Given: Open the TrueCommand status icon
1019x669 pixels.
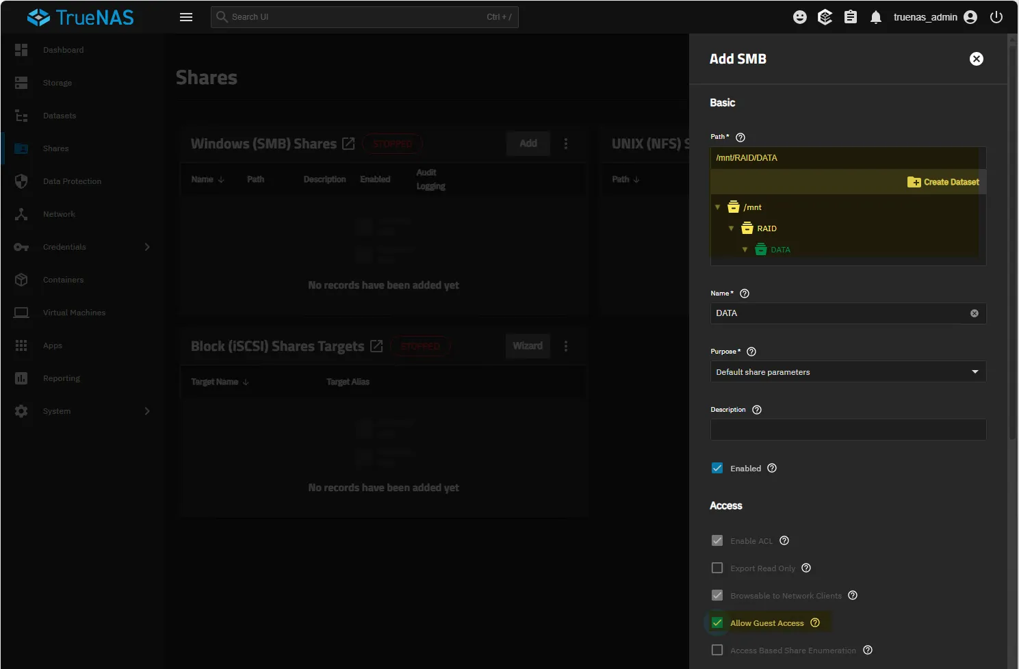Looking at the screenshot, I should point(825,17).
